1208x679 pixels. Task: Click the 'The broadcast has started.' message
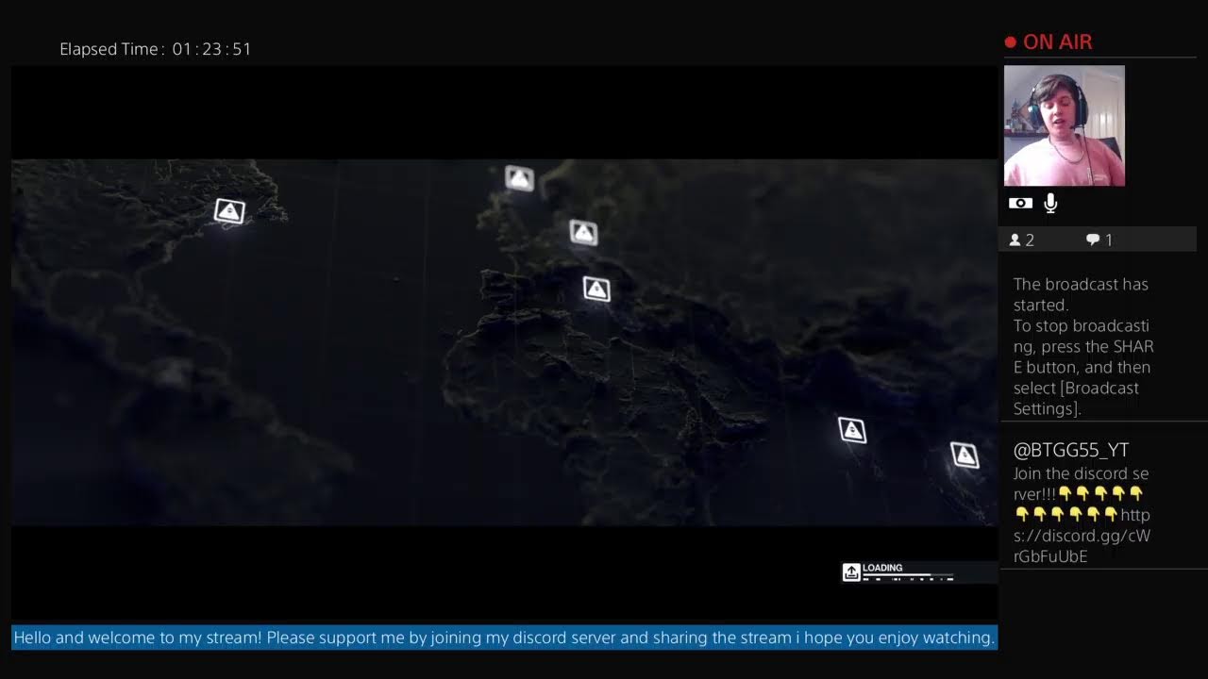point(1081,294)
